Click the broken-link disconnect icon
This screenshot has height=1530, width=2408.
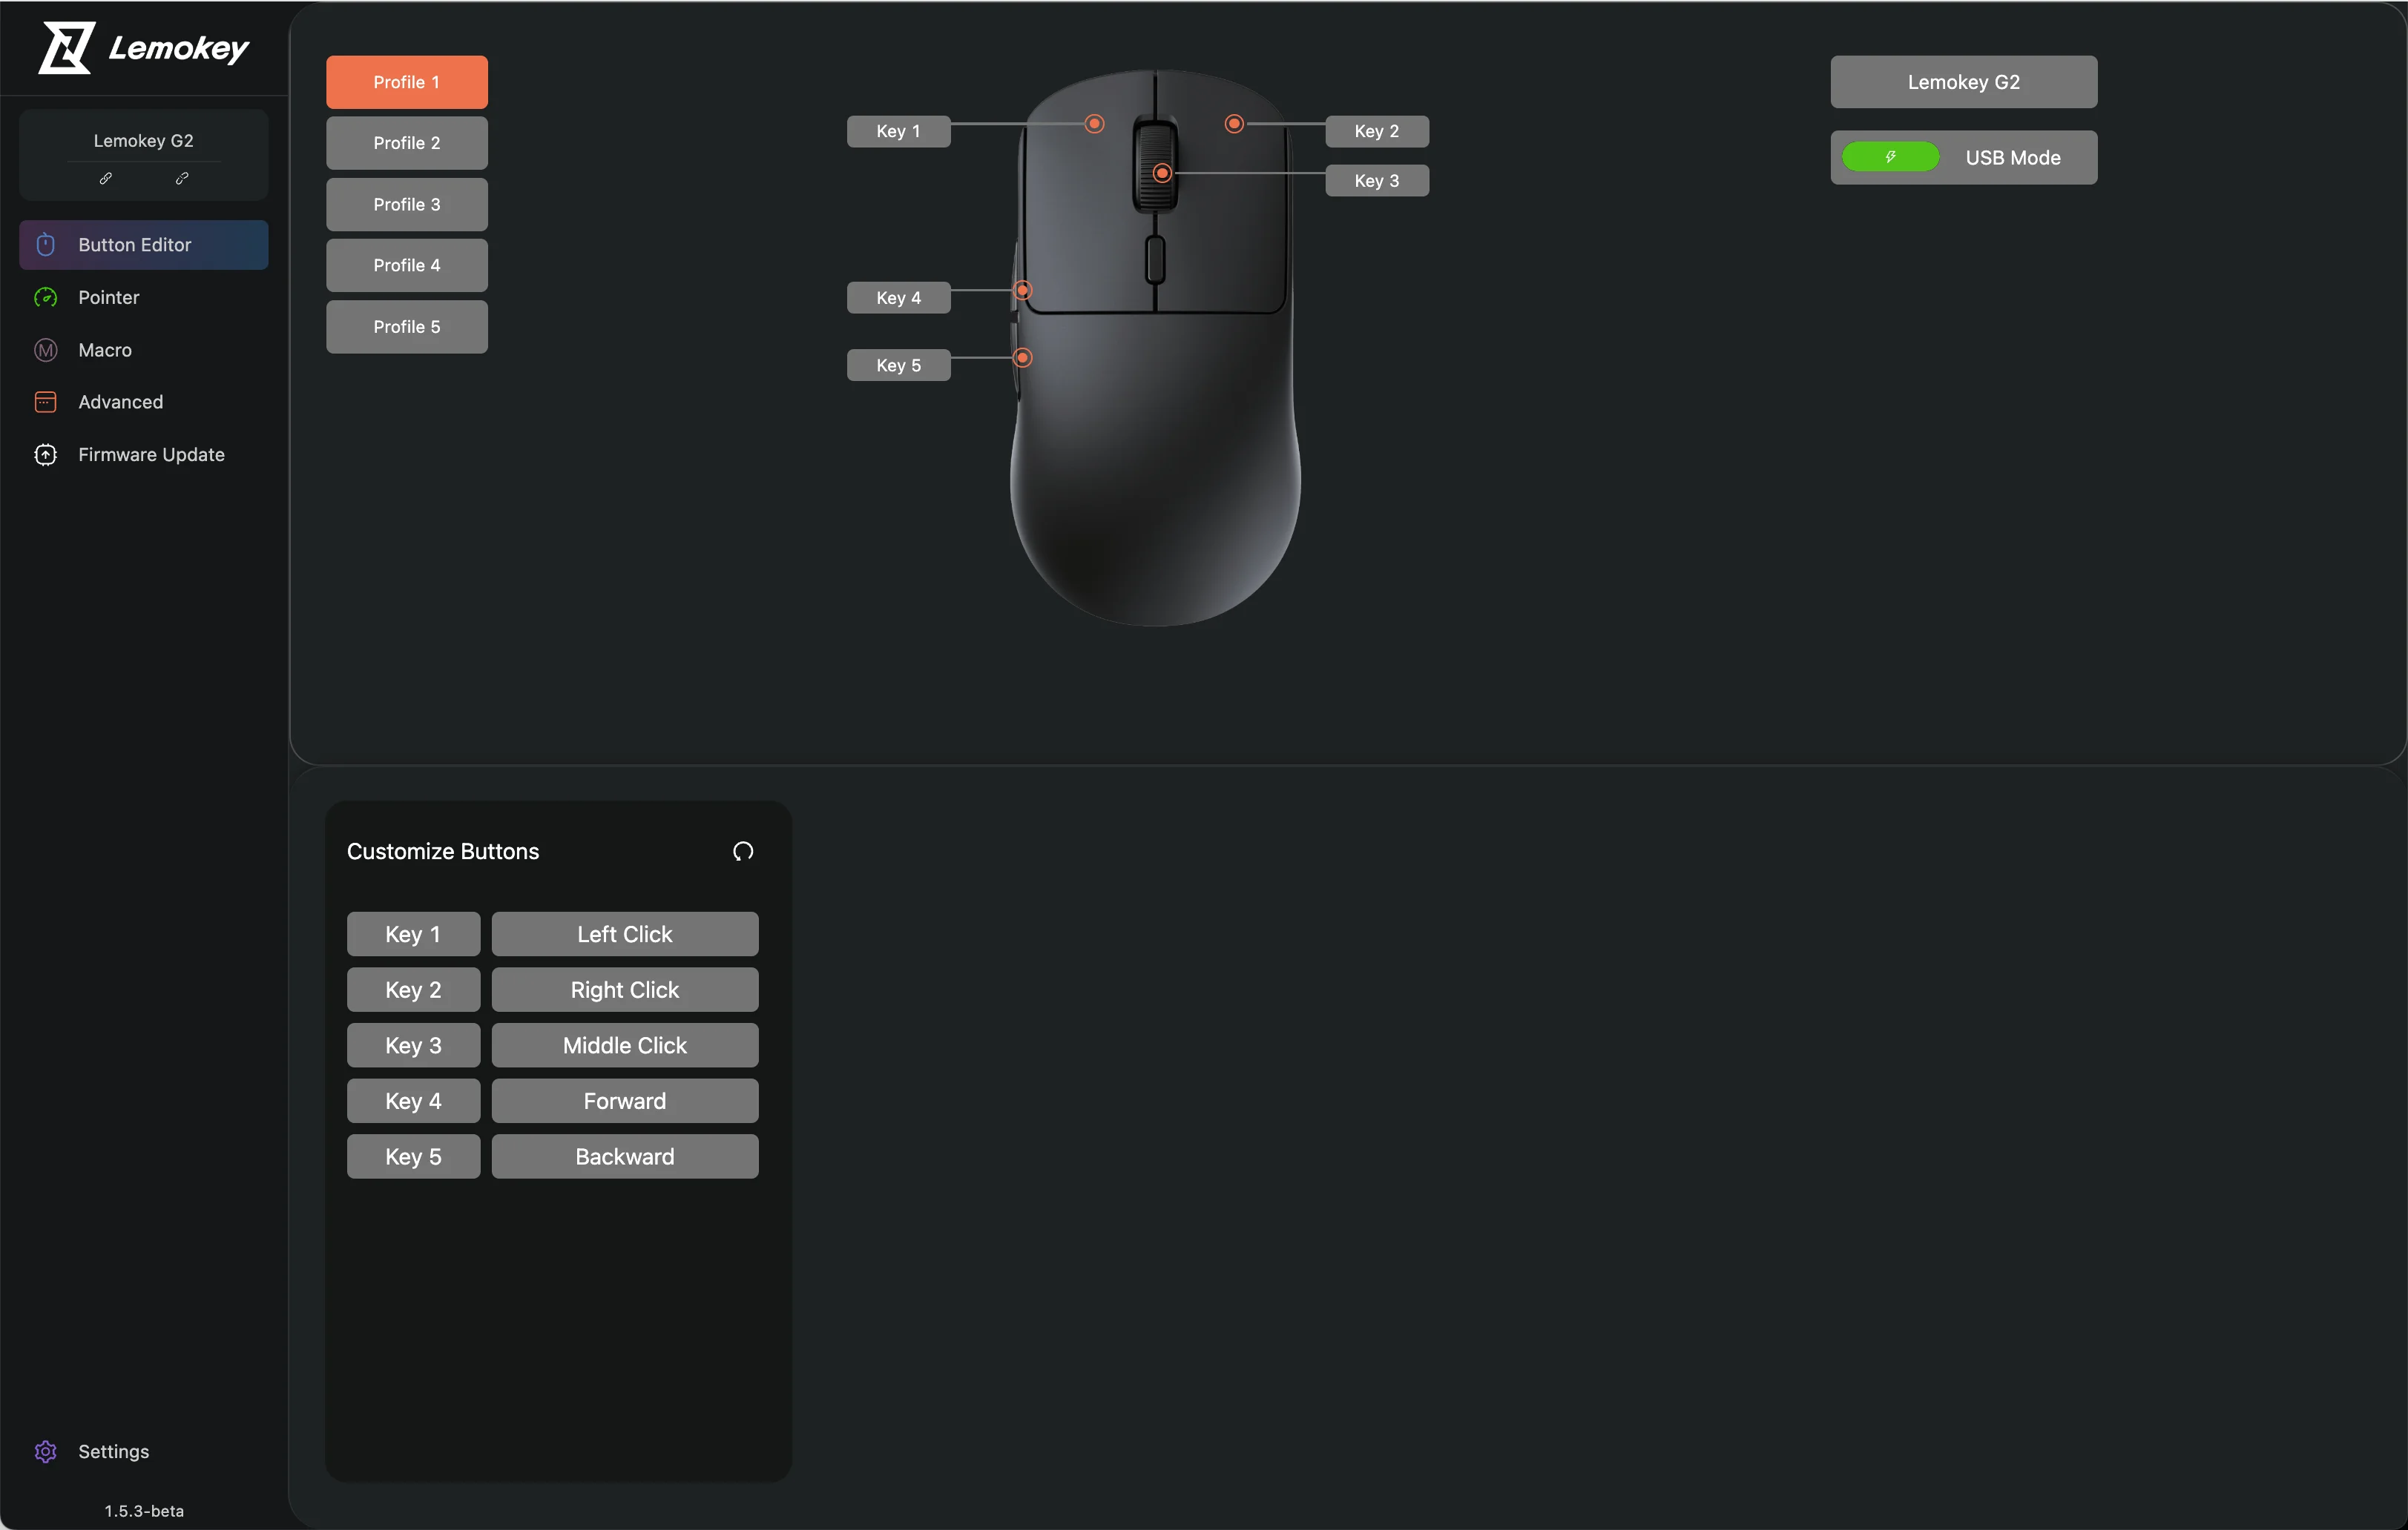pos(182,179)
